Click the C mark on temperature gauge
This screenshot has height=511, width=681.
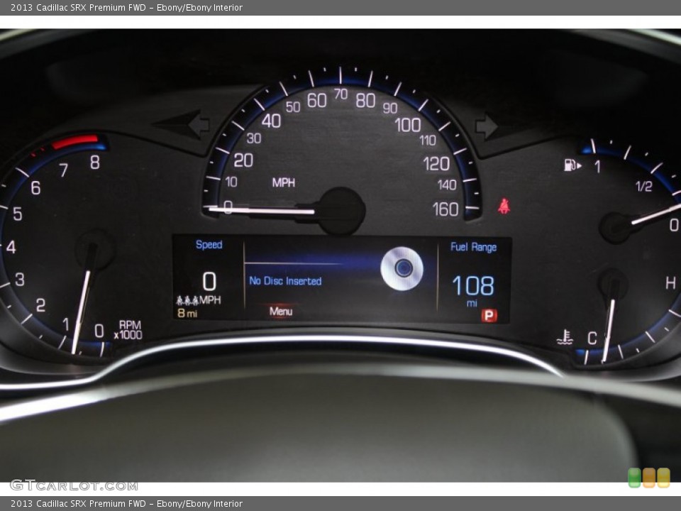coord(592,338)
